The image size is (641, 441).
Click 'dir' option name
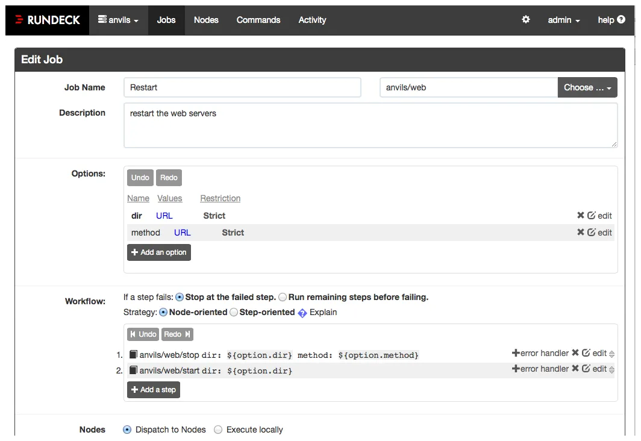pyautogui.click(x=137, y=216)
